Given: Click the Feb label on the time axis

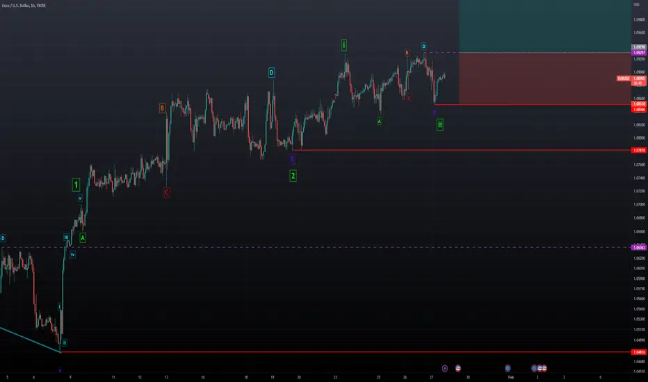Looking at the screenshot, I should 511,377.
